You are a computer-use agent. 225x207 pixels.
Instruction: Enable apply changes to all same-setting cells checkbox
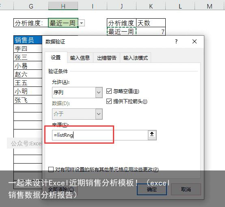coord(51,169)
